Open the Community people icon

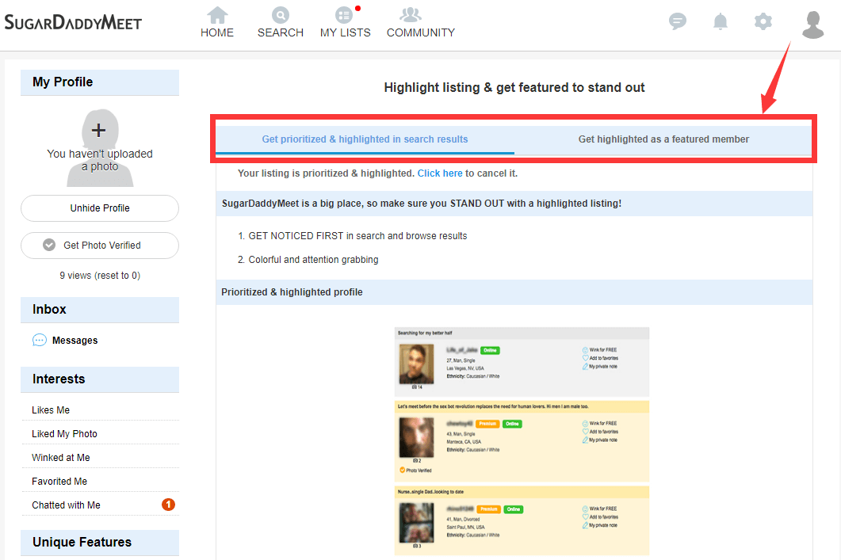click(x=411, y=14)
